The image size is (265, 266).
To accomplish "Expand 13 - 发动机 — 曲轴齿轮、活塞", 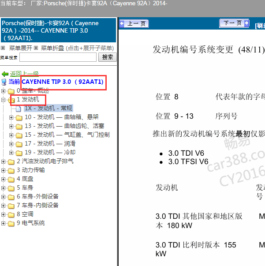I will click(11, 126).
